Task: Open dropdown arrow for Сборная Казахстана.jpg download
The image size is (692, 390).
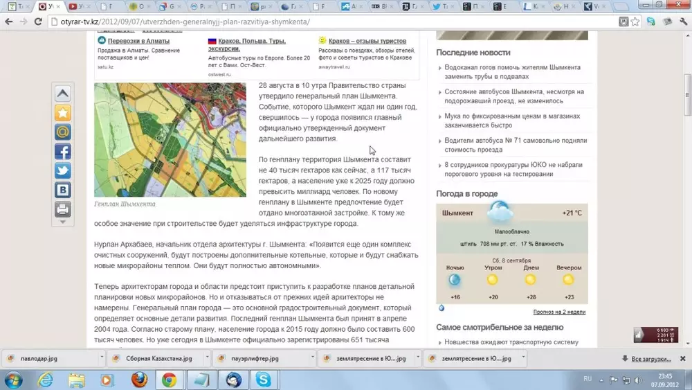Action: (x=208, y=358)
